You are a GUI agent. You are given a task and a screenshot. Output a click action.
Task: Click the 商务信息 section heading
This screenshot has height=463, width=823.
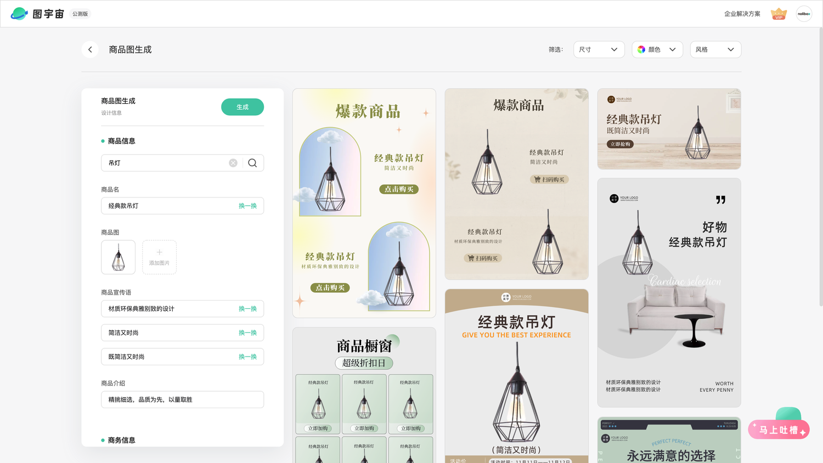click(x=121, y=440)
